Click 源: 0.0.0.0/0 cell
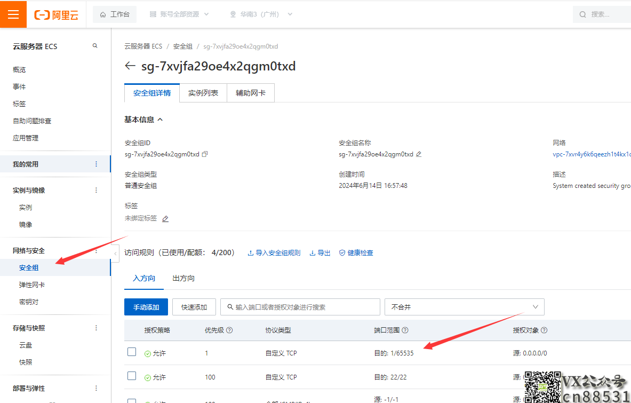Screen dimensions: 631x403 click(530, 353)
